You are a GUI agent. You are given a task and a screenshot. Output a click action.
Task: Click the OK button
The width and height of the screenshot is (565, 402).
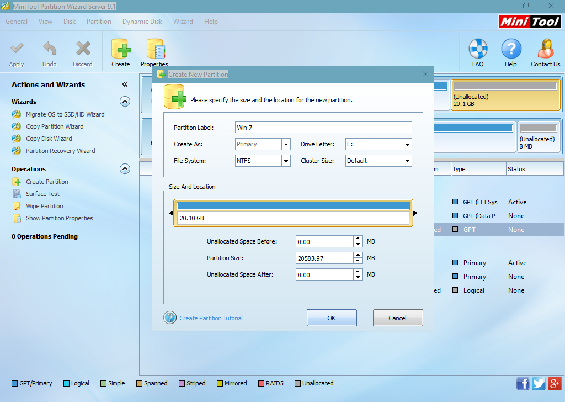pyautogui.click(x=332, y=318)
